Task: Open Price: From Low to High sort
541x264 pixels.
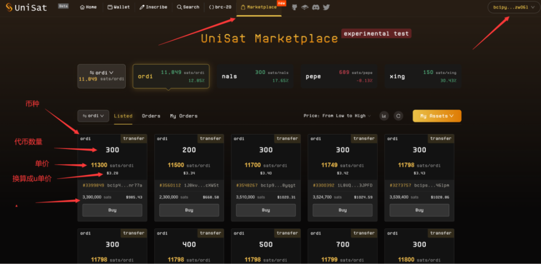Action: tap(337, 116)
